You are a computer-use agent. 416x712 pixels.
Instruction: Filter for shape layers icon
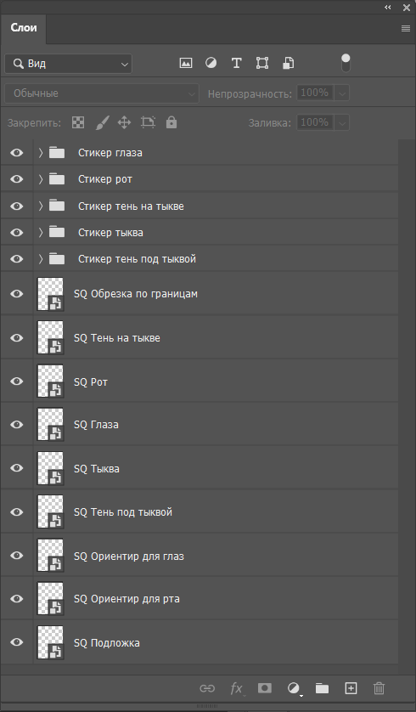point(262,63)
